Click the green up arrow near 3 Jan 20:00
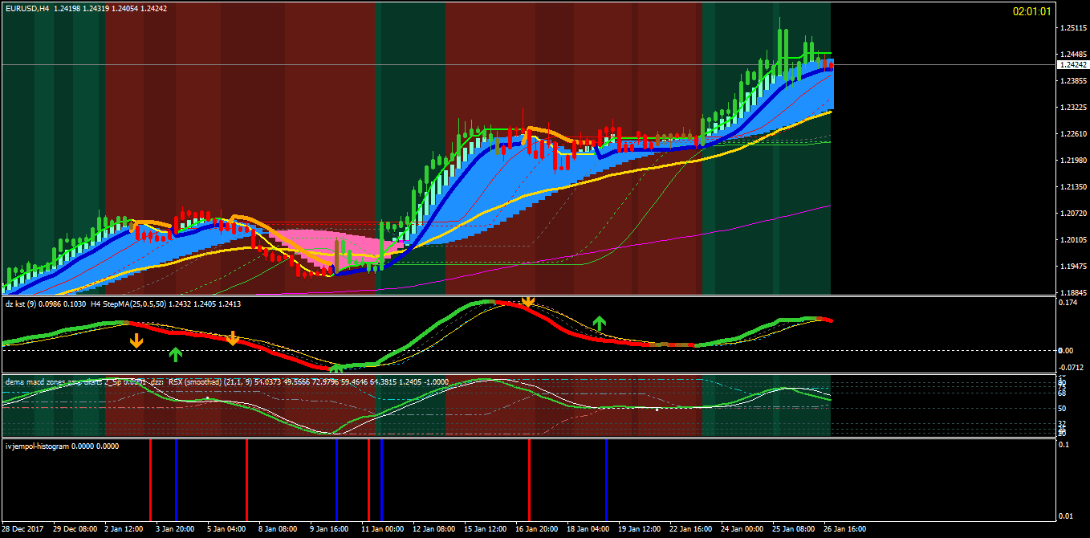 pos(176,354)
